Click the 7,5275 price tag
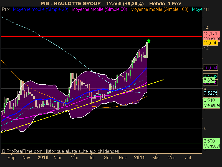The image size is (222, 167). (x=211, y=93)
